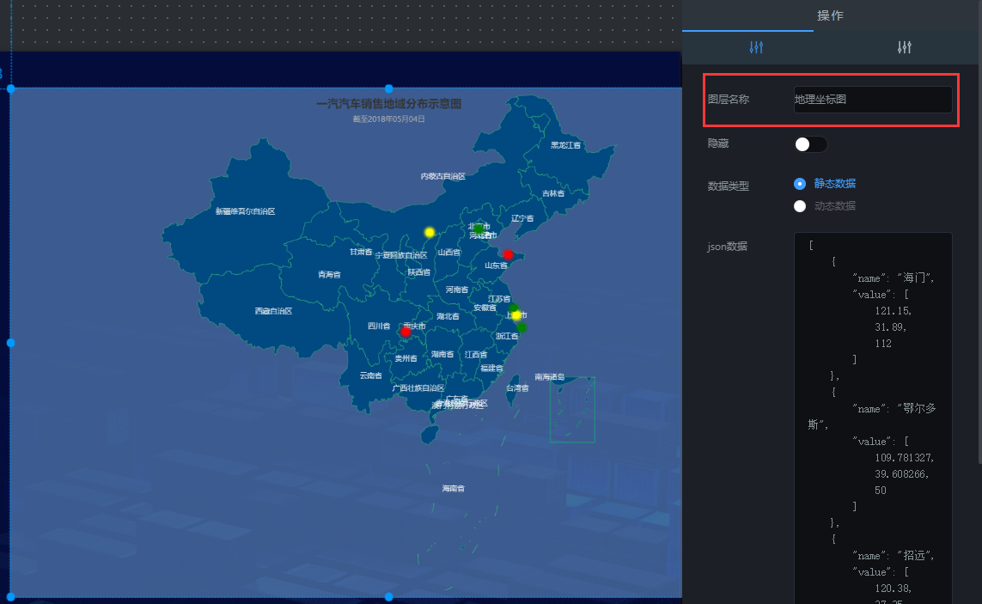982x604 pixels.
Task: Click the yellow marker near 上海市
Action: coord(516,316)
